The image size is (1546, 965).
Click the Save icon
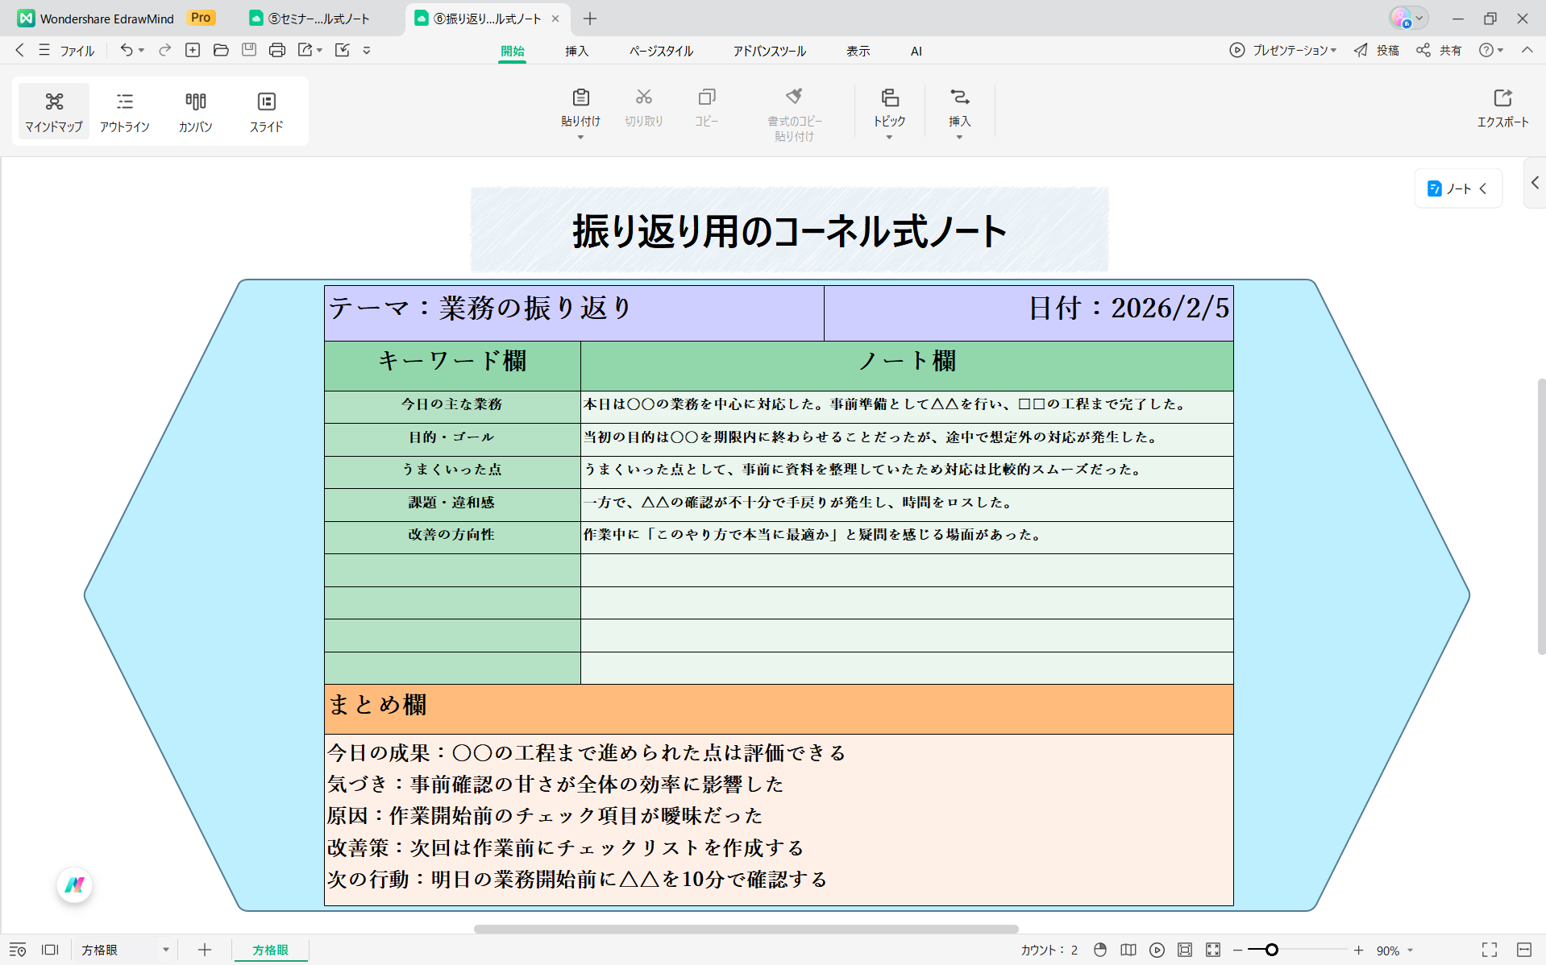[x=248, y=50]
